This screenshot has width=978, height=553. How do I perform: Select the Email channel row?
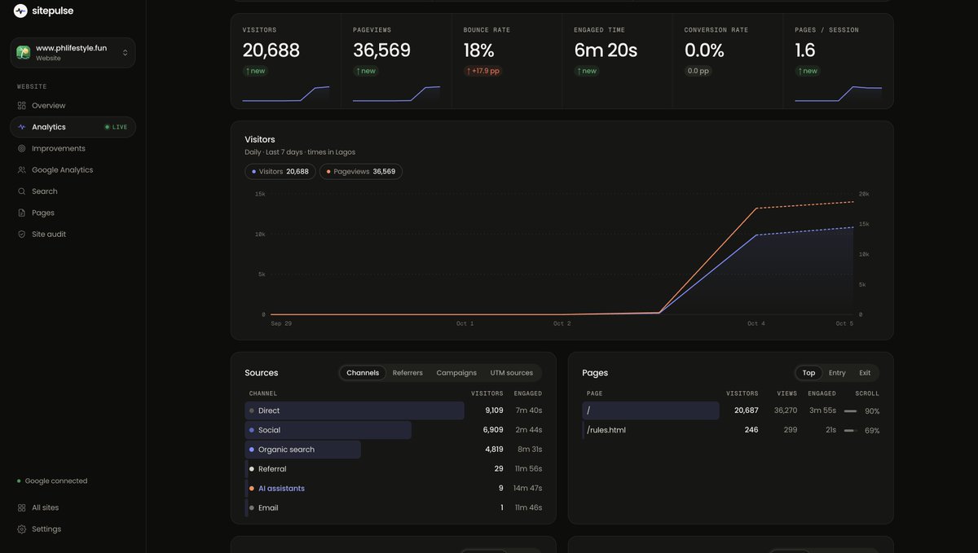(x=394, y=508)
